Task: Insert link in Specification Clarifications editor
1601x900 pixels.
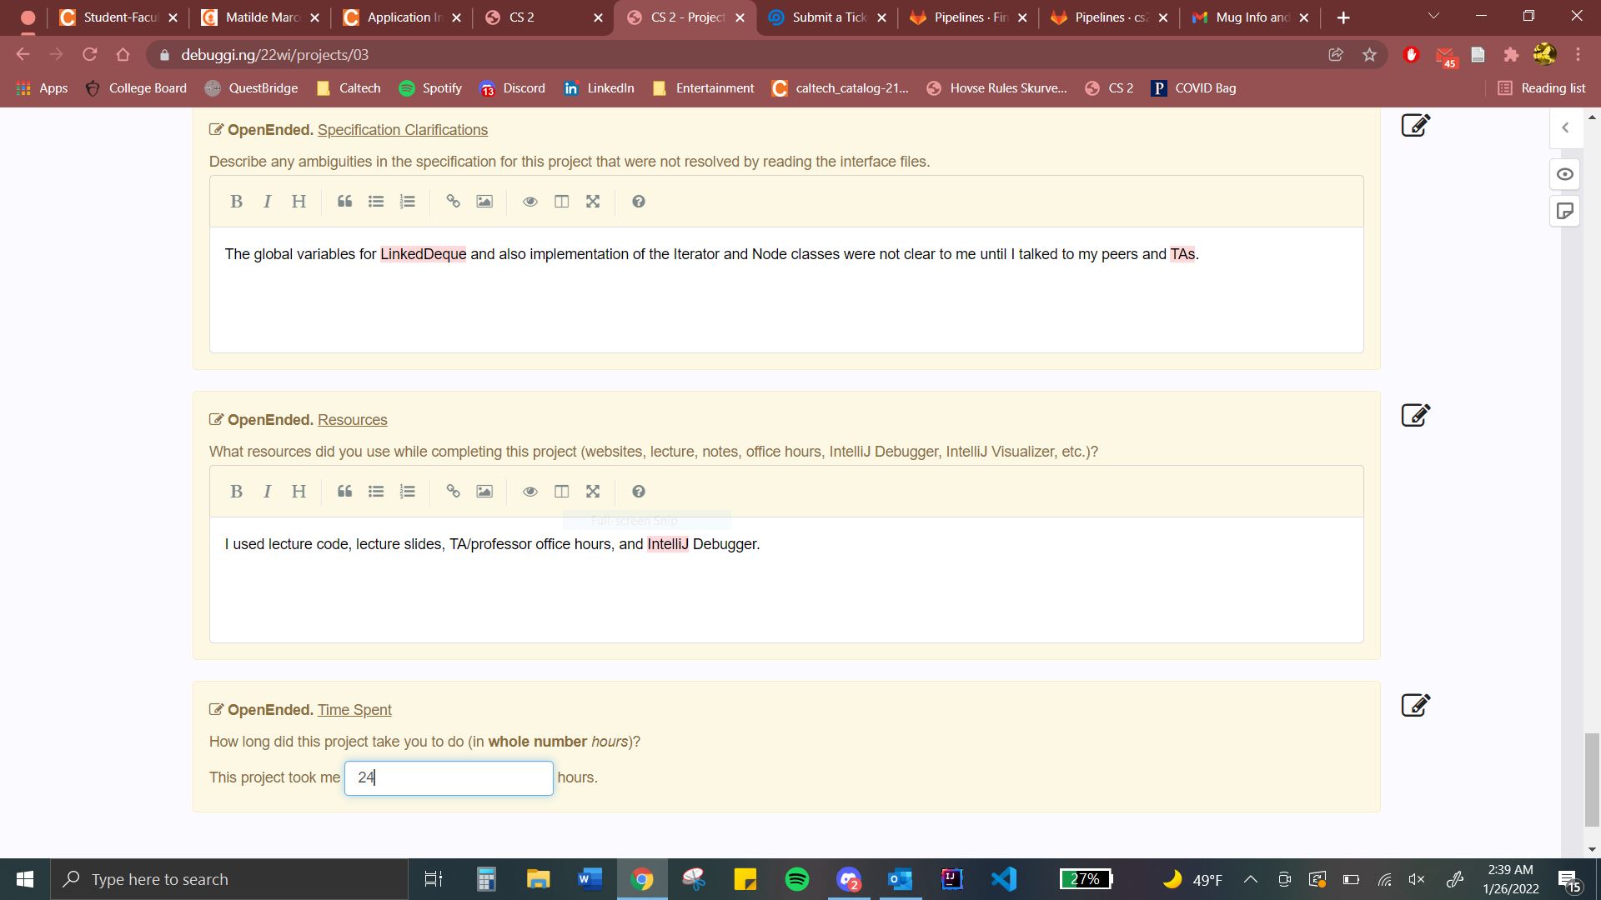Action: pos(453,202)
